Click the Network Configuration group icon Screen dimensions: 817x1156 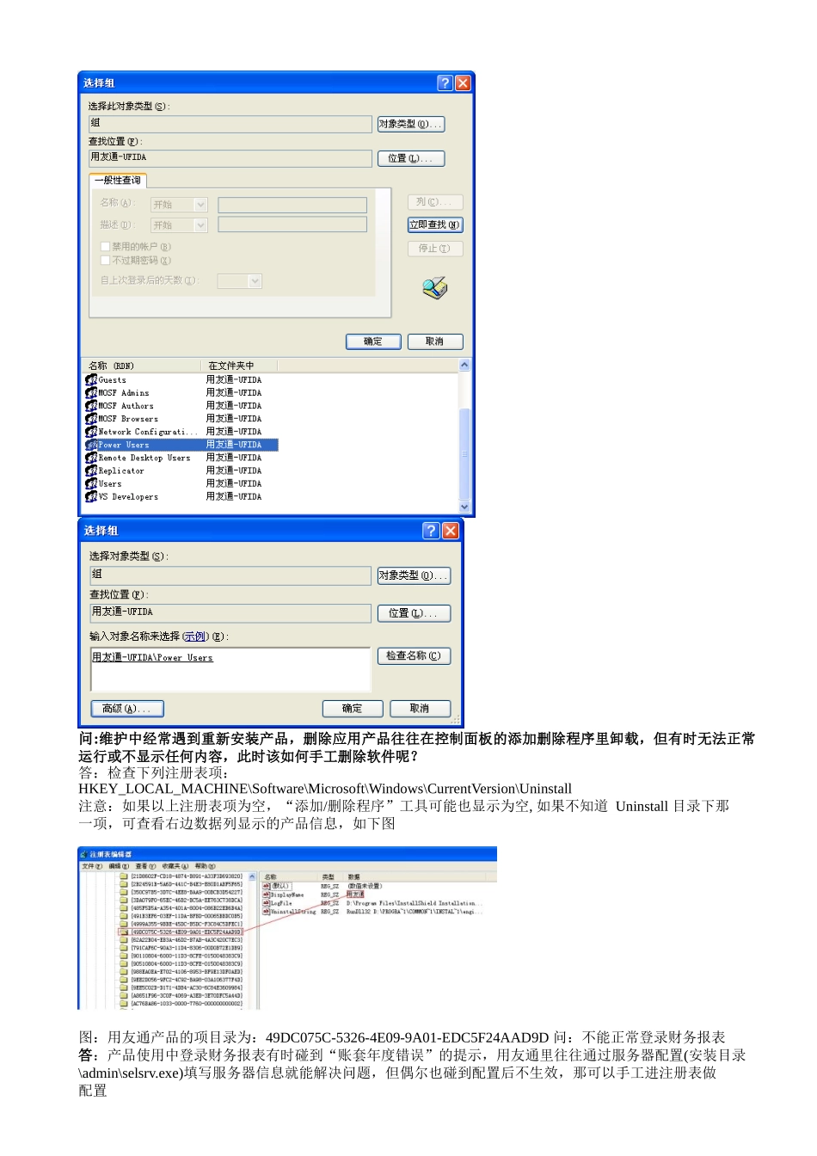[x=91, y=431]
